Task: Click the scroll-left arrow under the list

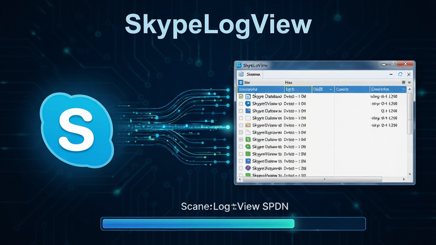Action: click(x=240, y=179)
